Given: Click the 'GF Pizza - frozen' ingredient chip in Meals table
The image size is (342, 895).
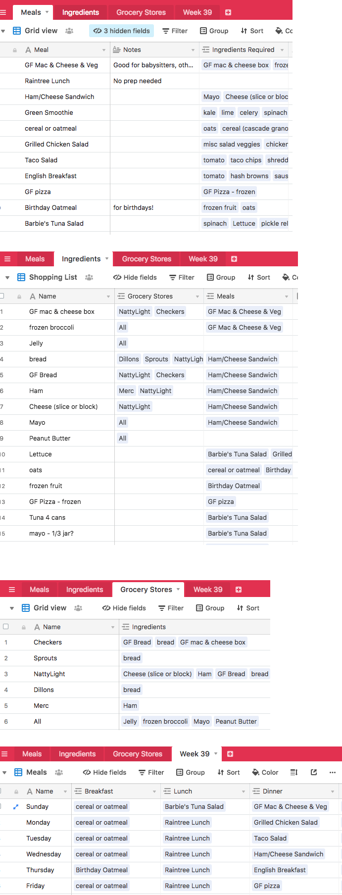Looking at the screenshot, I should [x=229, y=192].
